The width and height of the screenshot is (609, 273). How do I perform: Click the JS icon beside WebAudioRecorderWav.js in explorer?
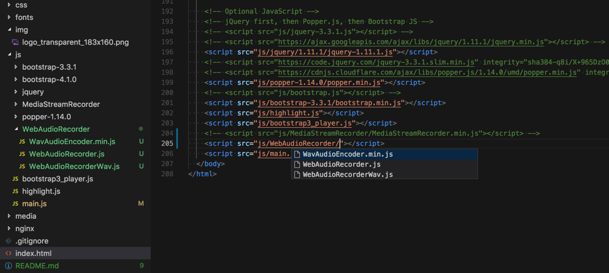pyautogui.click(x=22, y=167)
